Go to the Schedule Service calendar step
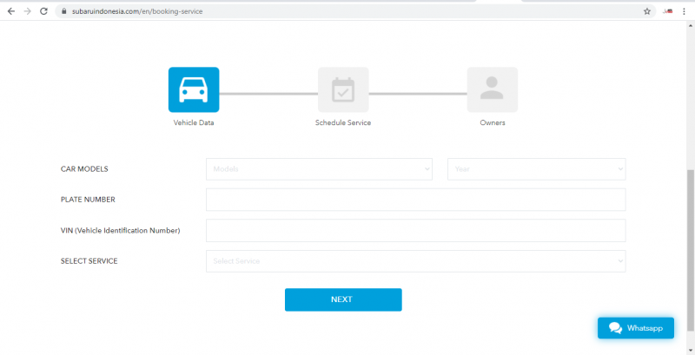695x355 pixels. (x=343, y=89)
